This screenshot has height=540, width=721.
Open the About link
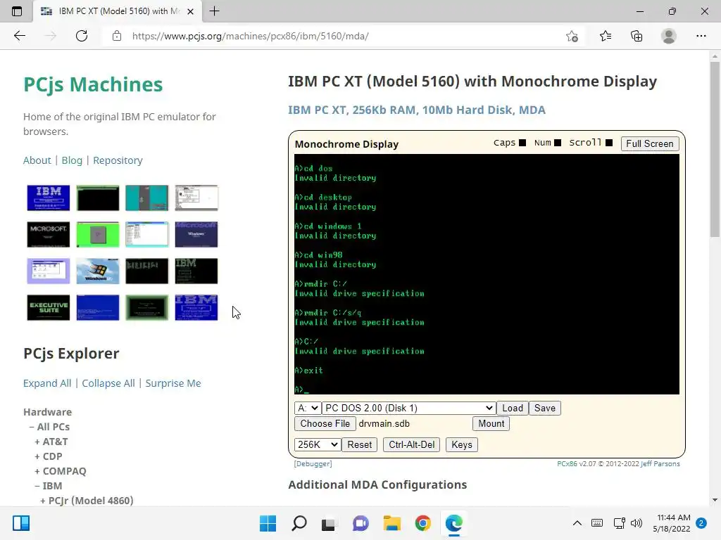37,160
